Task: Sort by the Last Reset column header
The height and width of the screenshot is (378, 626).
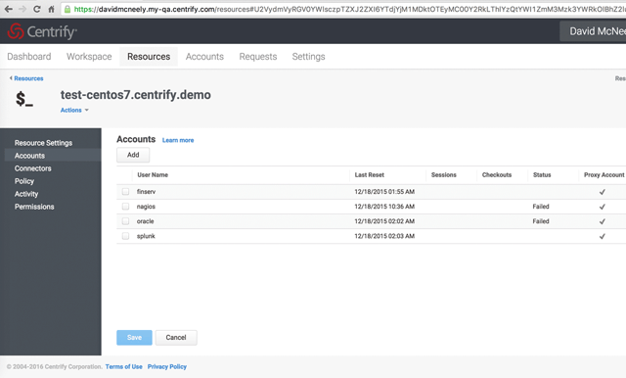Action: (x=370, y=174)
